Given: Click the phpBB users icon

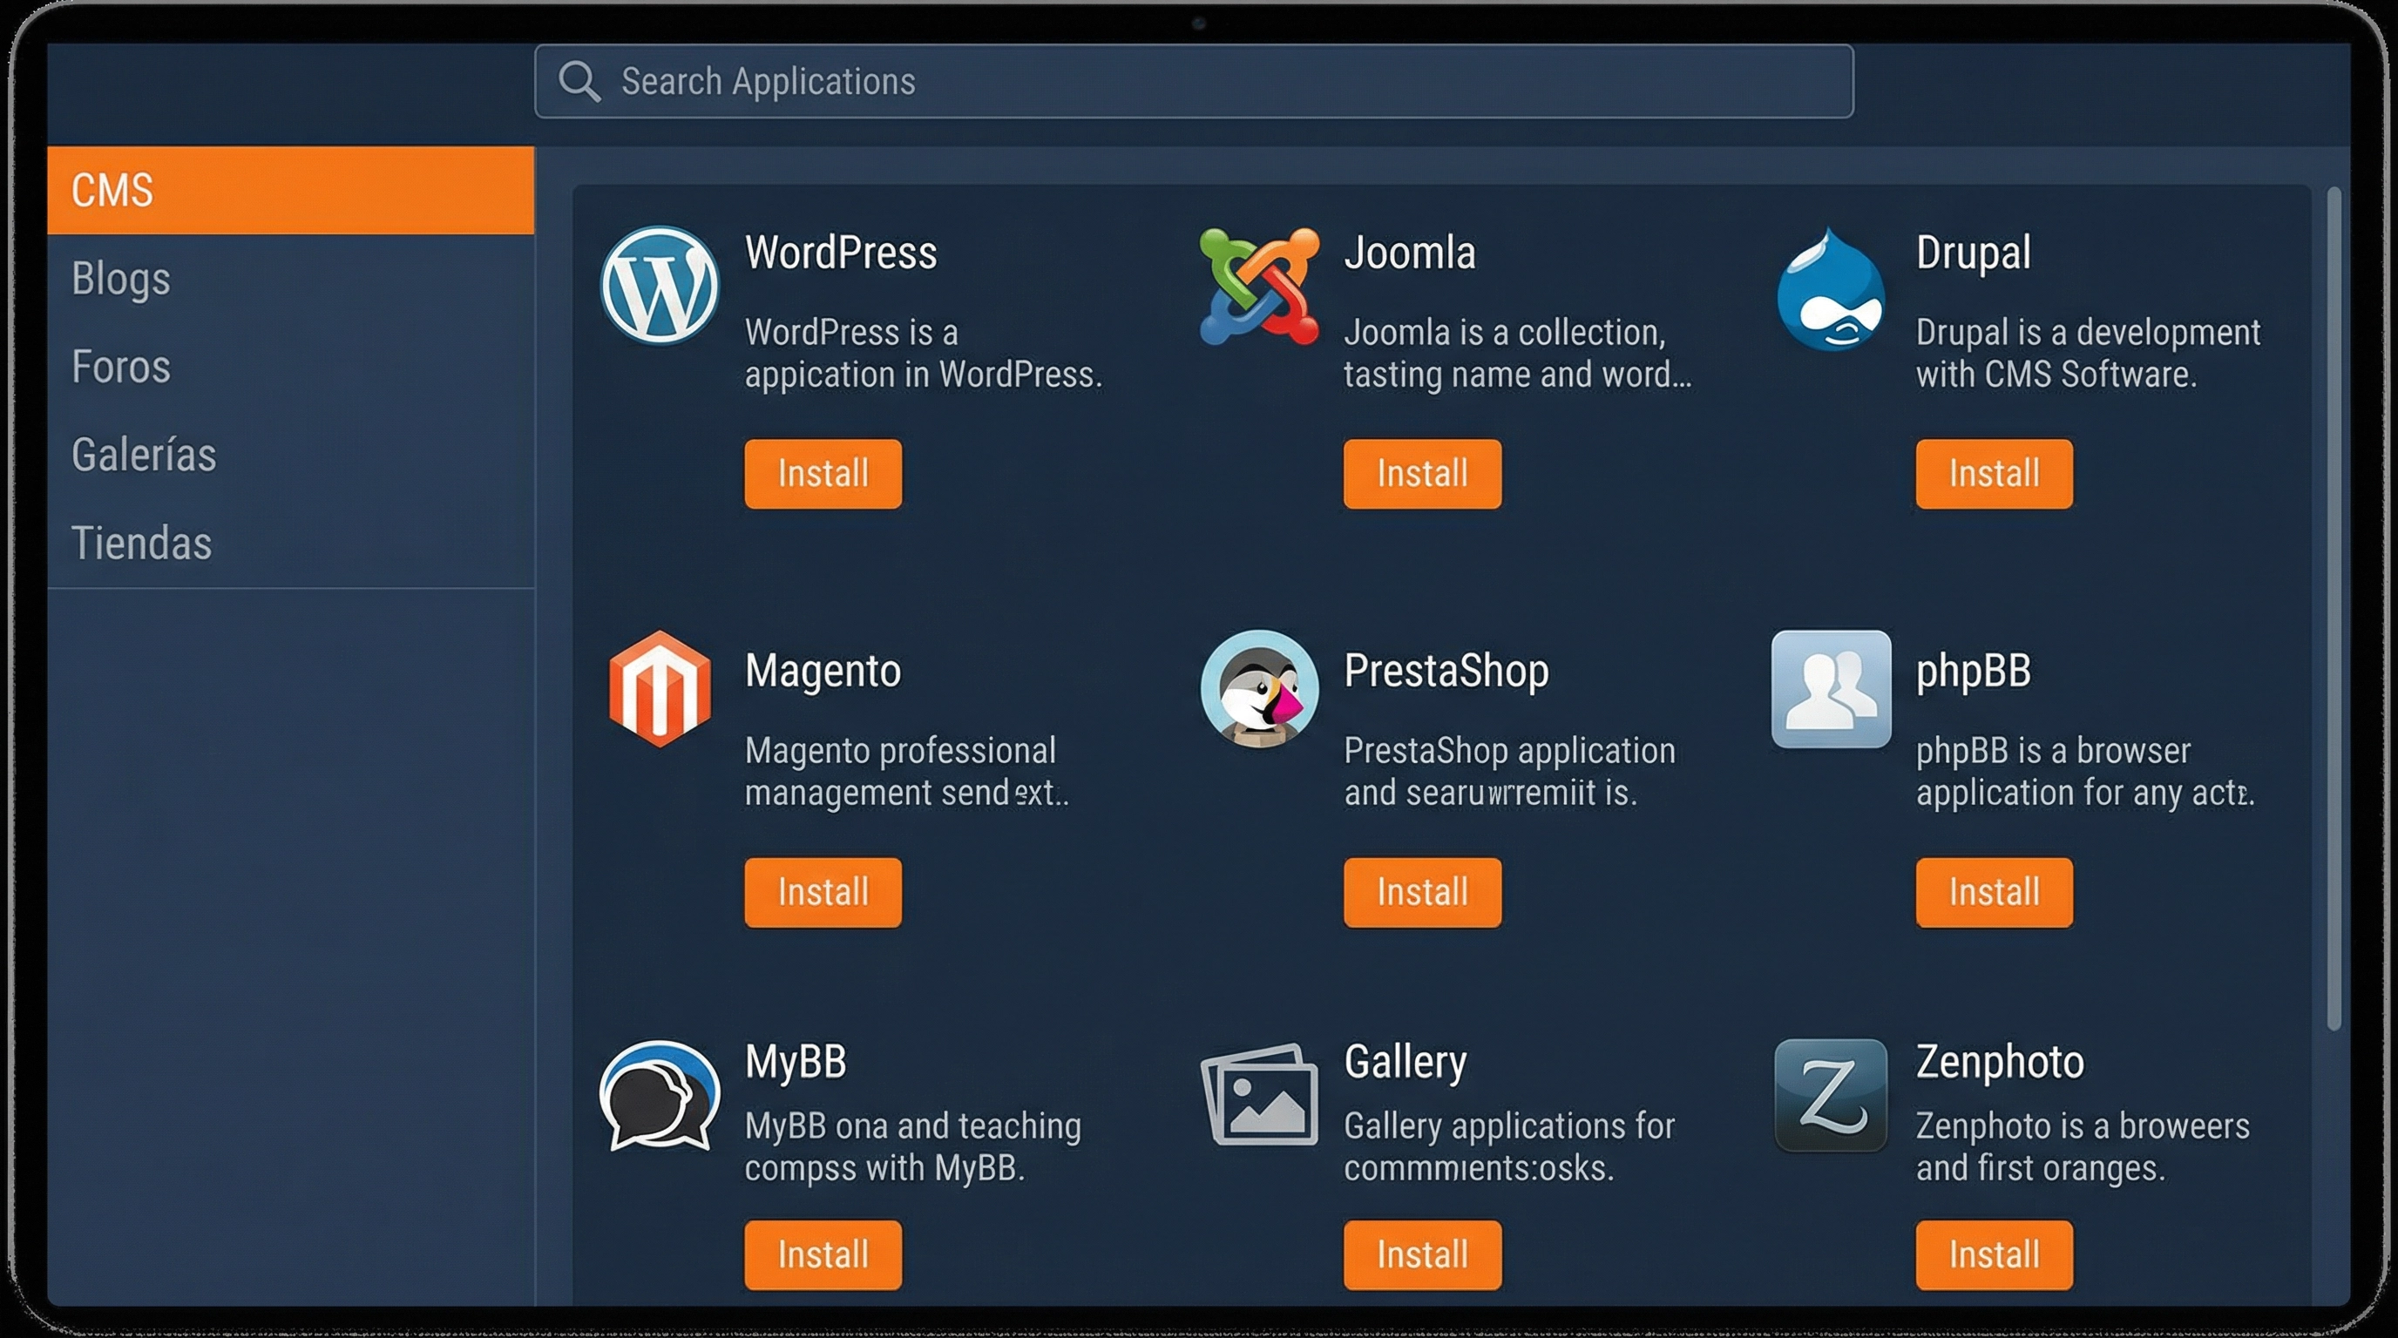Looking at the screenshot, I should click(1830, 688).
